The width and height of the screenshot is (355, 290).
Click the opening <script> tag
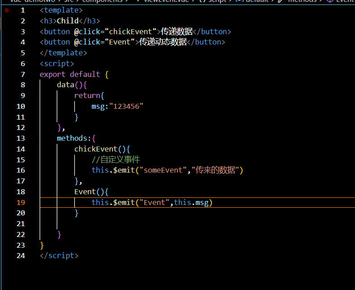click(x=57, y=64)
